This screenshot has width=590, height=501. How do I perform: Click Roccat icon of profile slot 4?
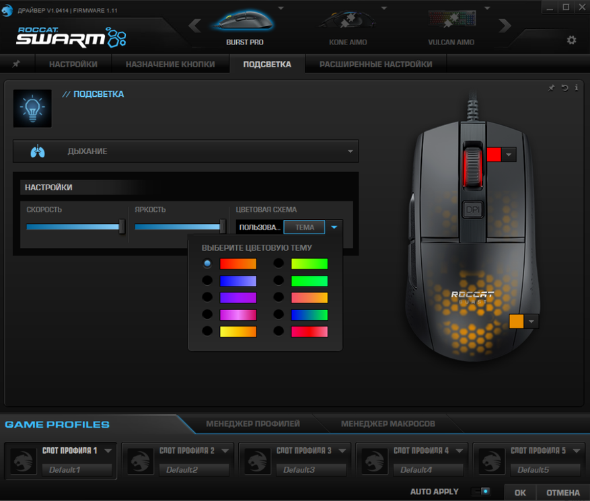(x=375, y=461)
